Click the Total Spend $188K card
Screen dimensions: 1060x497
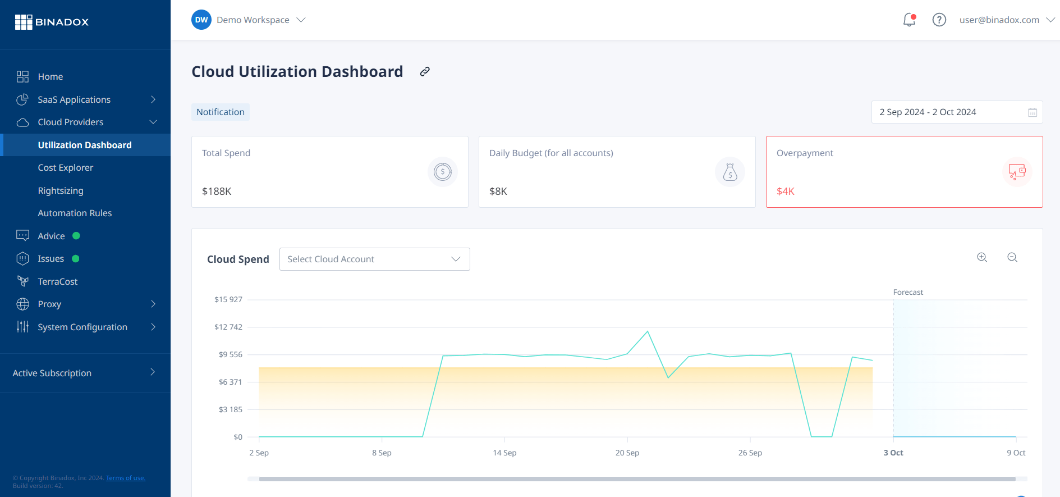(x=330, y=172)
